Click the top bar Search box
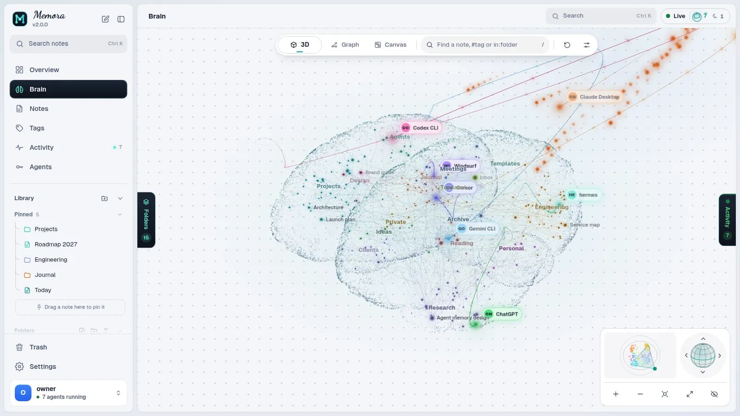 pyautogui.click(x=601, y=16)
